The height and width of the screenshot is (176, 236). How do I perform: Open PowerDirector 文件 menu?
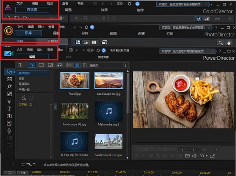pyautogui.click(x=20, y=49)
